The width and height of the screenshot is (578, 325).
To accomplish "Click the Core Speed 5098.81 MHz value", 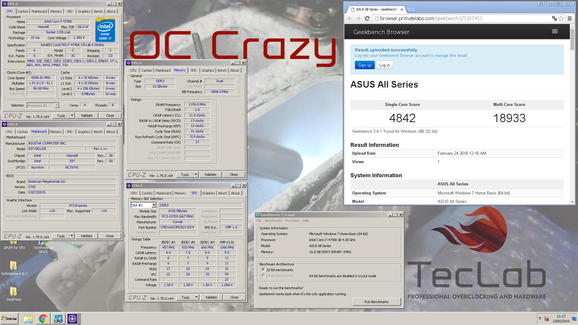I will [x=41, y=78].
